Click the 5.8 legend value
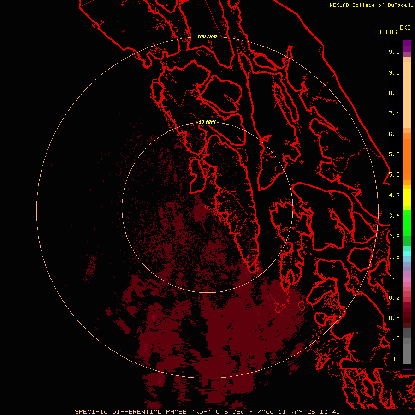 point(394,154)
